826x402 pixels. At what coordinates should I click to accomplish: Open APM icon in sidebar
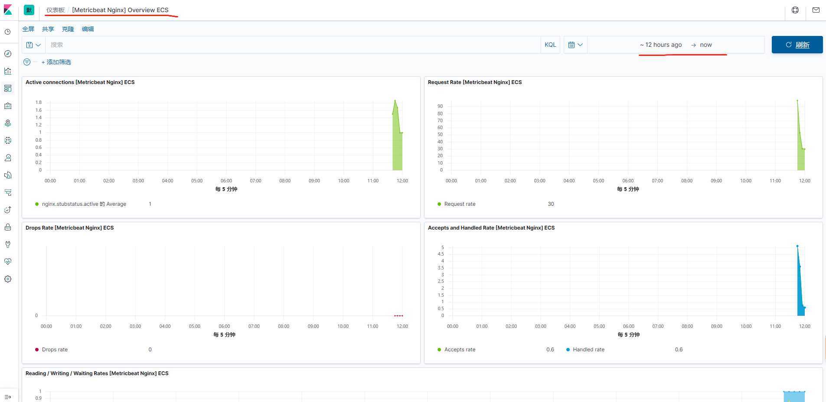coord(8,192)
